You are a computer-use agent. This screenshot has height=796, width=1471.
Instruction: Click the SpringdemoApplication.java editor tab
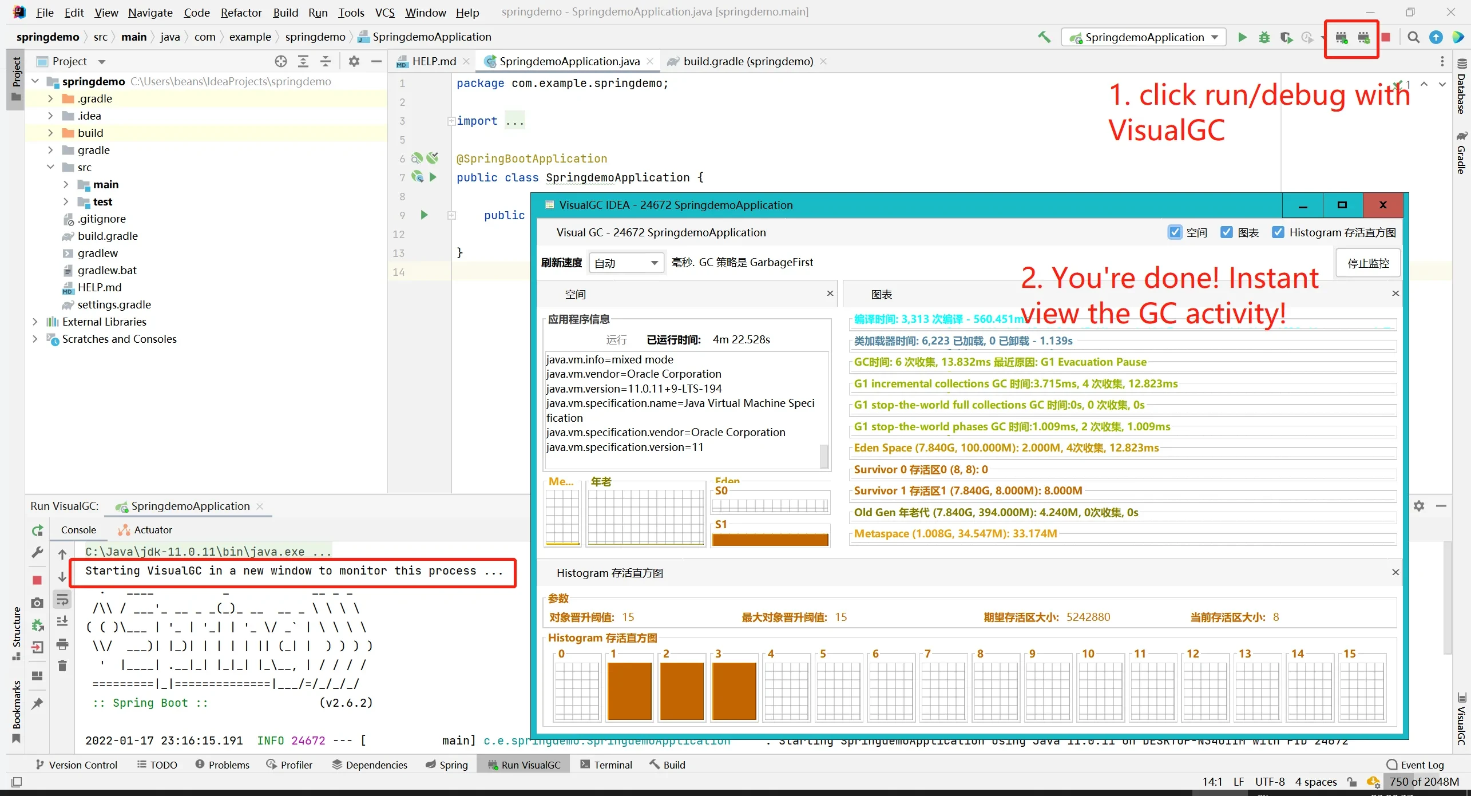pos(568,61)
